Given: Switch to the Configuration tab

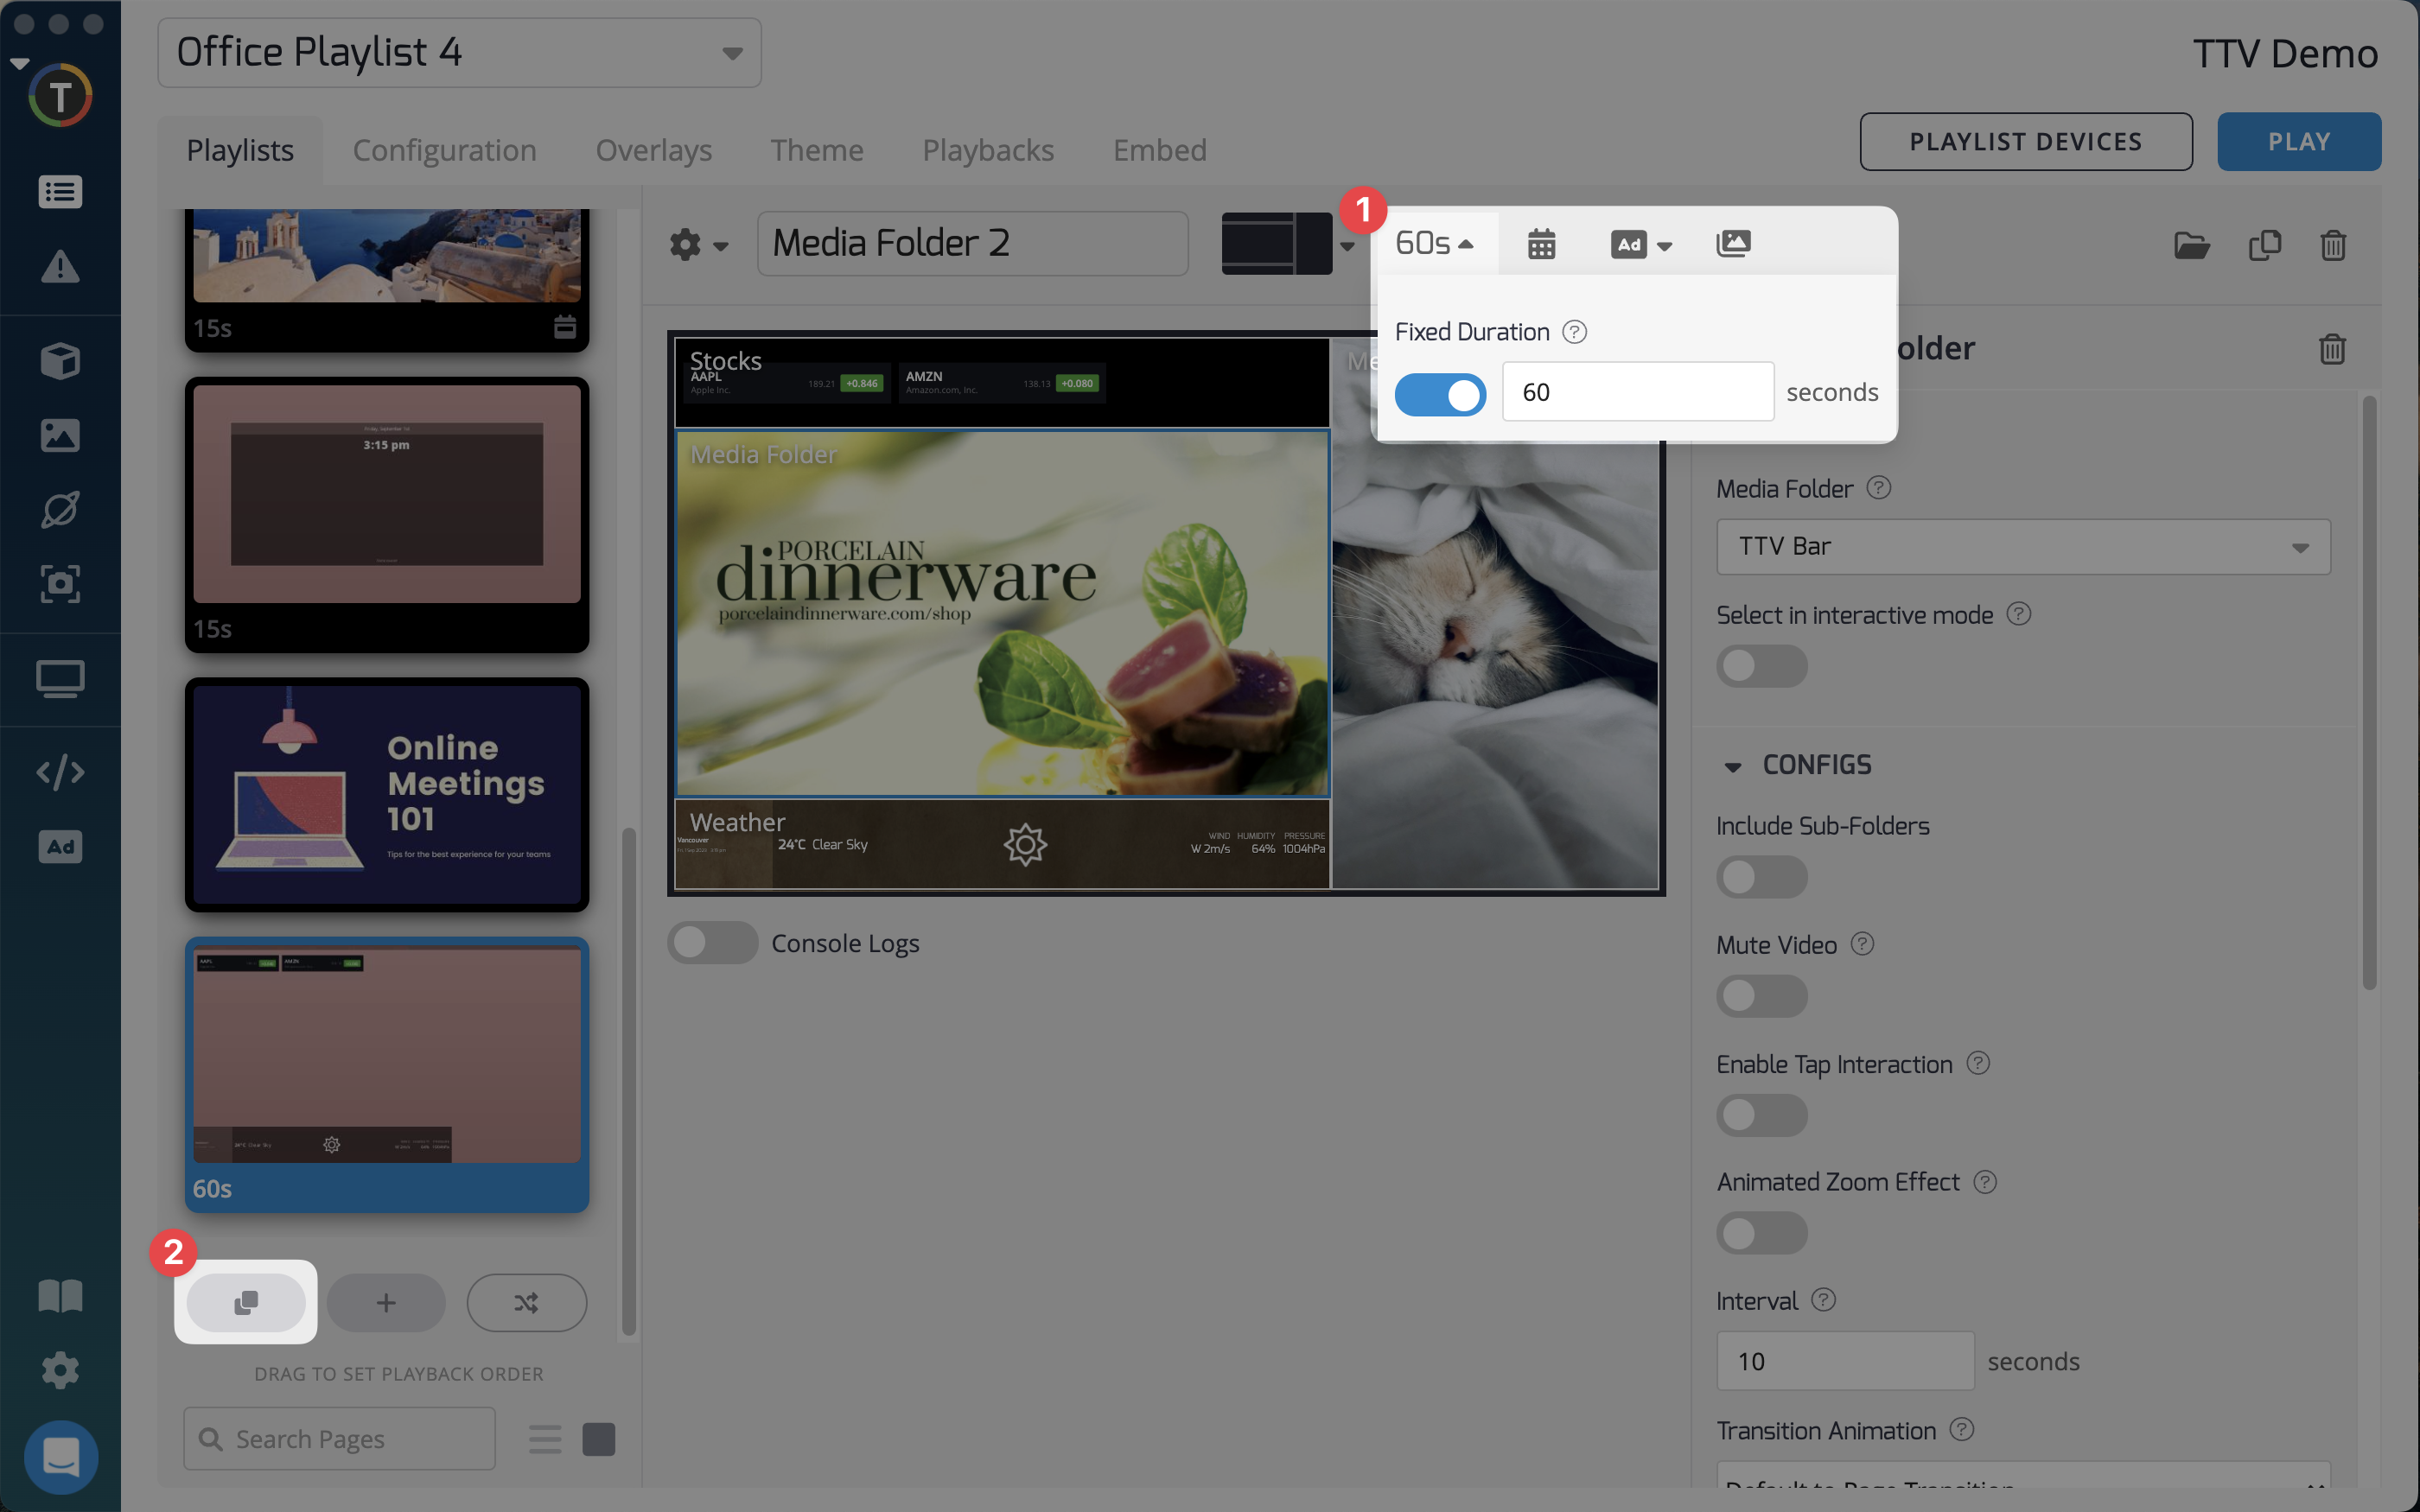Looking at the screenshot, I should (x=444, y=150).
